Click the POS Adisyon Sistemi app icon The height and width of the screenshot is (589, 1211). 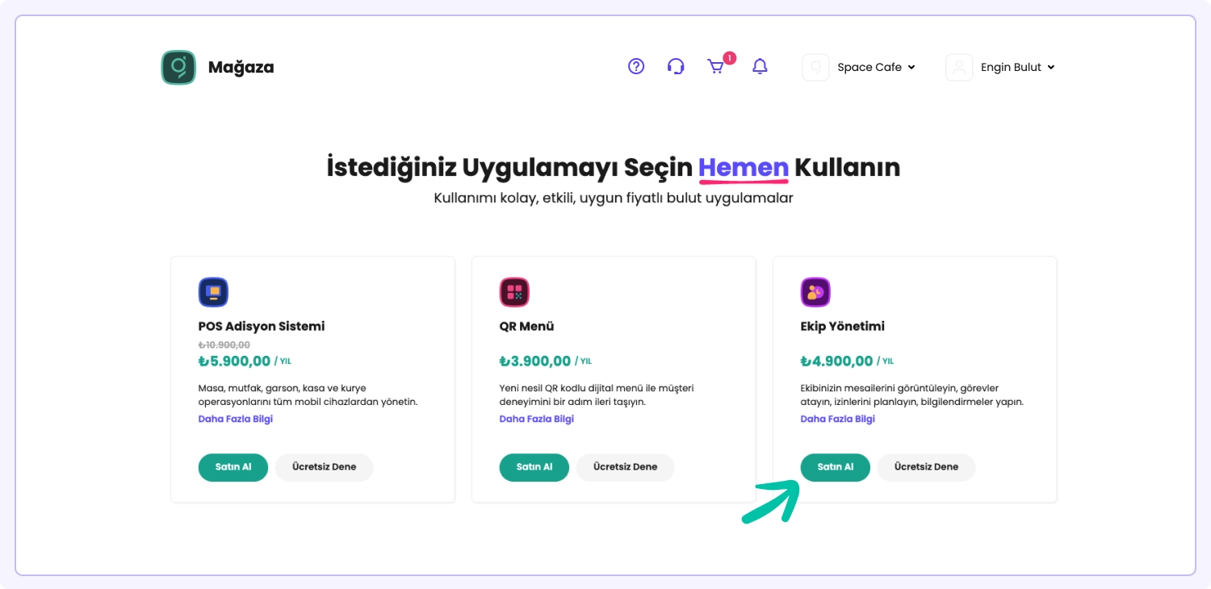213,292
